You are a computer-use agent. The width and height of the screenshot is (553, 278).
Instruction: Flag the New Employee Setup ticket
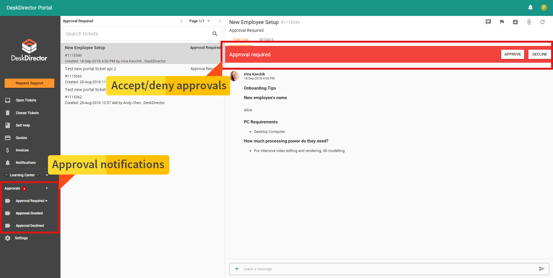[x=502, y=22]
